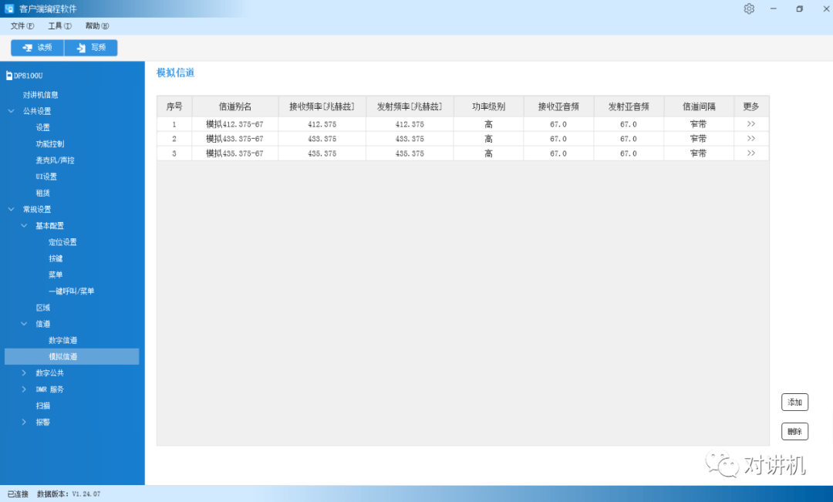Select UI设置 in the sidebar
Screen dimensions: 833x502
(46, 177)
